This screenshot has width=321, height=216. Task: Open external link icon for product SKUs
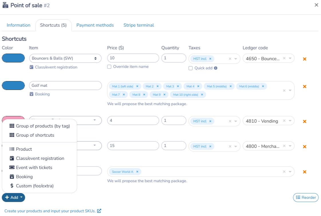99,211
